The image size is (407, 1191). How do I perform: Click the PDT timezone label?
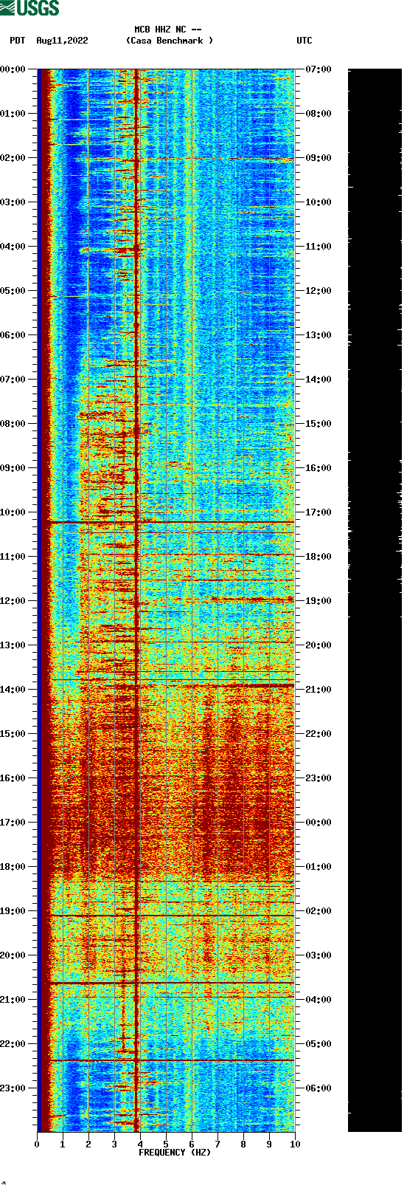point(17,41)
